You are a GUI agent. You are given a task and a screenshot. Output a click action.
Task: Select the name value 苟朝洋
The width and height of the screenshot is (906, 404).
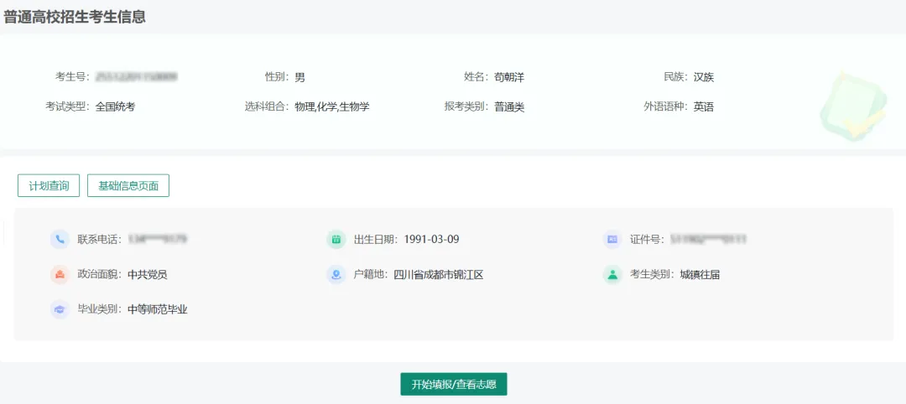tap(509, 77)
